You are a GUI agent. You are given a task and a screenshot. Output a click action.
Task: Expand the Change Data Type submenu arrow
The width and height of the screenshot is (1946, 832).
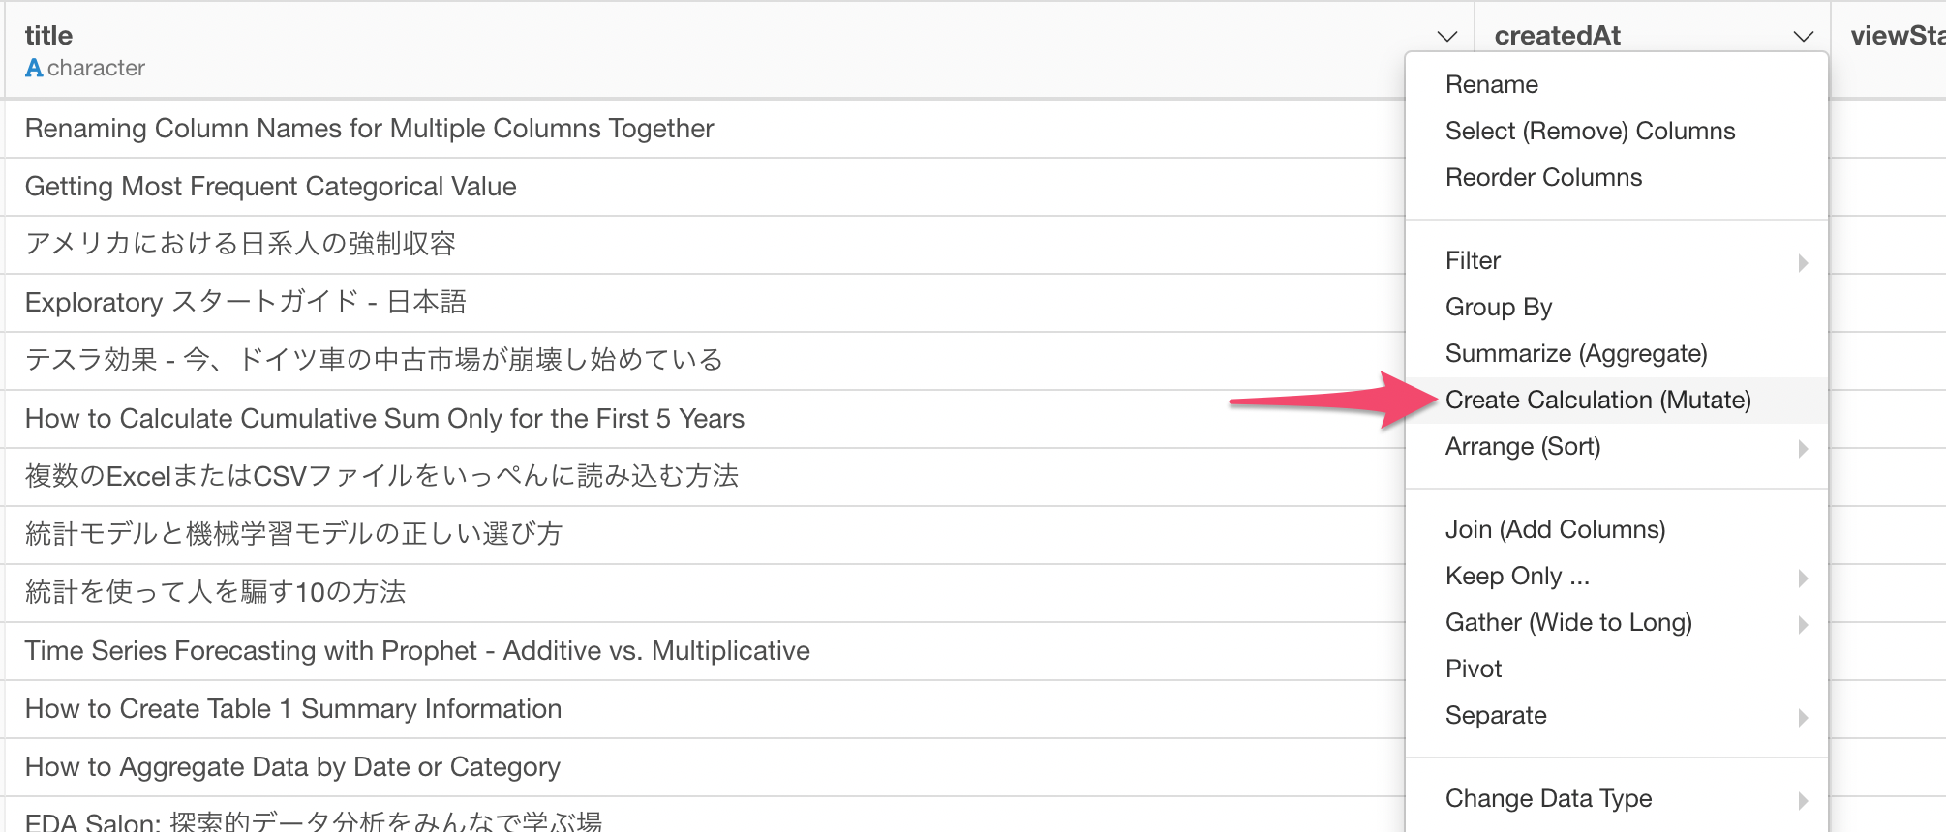pyautogui.click(x=1802, y=800)
